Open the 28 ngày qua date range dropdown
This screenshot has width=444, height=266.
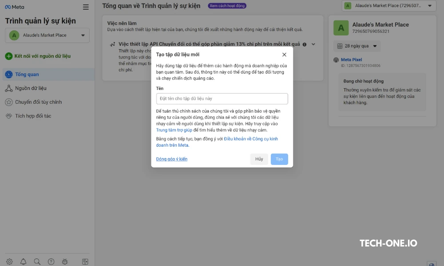[357, 46]
